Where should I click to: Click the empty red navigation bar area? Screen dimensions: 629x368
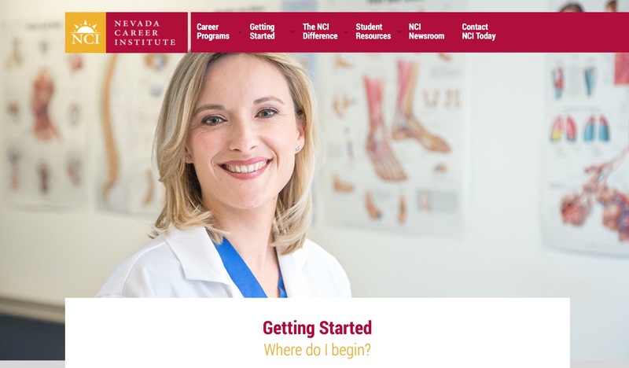[561, 32]
